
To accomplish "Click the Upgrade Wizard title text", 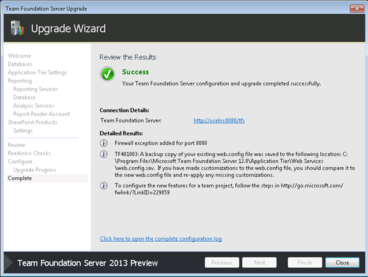I will pyautogui.click(x=68, y=28).
